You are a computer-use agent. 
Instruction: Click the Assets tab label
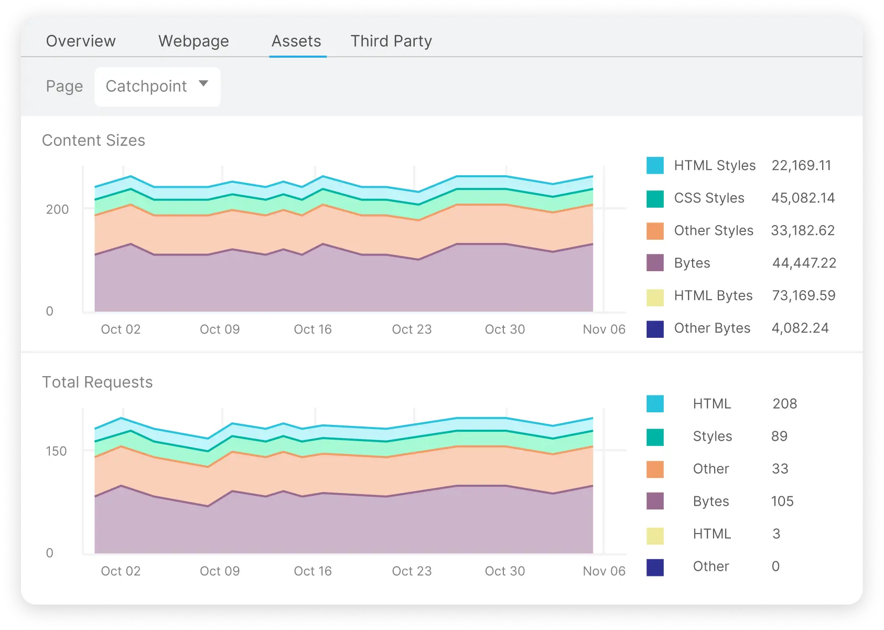coord(296,41)
